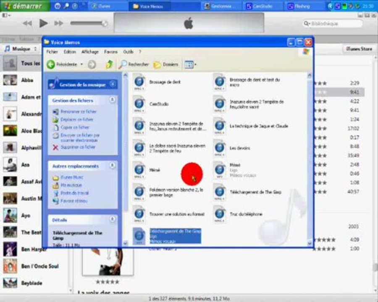The height and width of the screenshot is (302, 378).
Task: Click the démarrer Start button
Action: coord(25,6)
